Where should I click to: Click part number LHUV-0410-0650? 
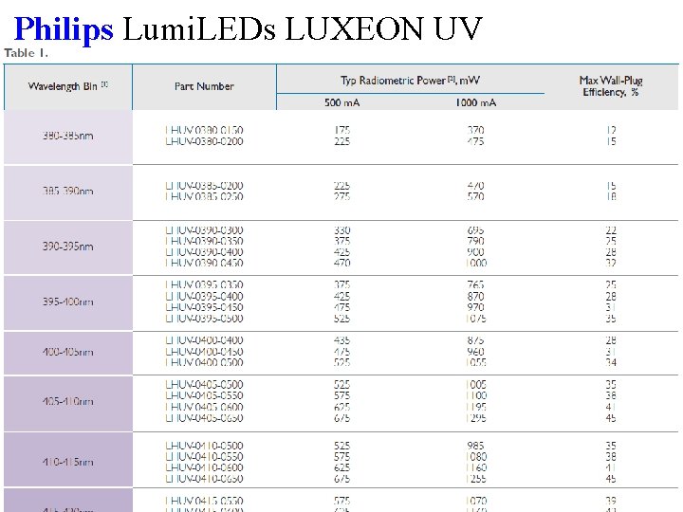(204, 479)
